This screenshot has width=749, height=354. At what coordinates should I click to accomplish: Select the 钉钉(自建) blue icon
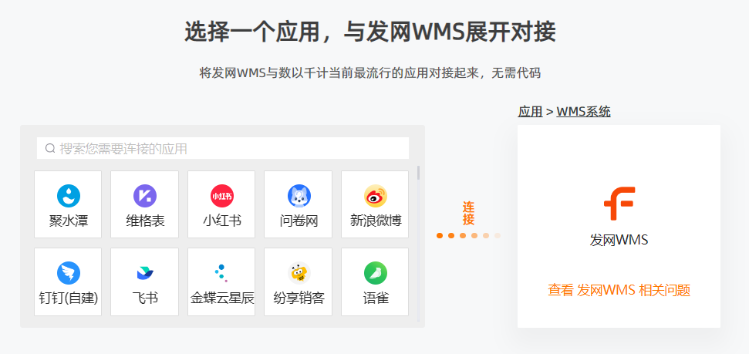coord(69,273)
